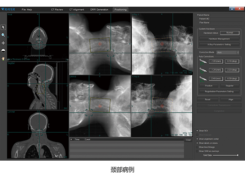Screen dimensions: 245x178
Task: Choose the pan move tool
Action: pos(3,43)
